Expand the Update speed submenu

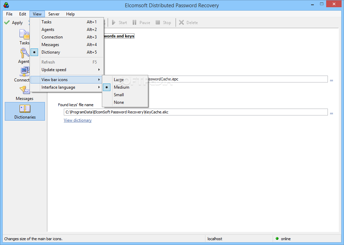pyautogui.click(x=67, y=70)
